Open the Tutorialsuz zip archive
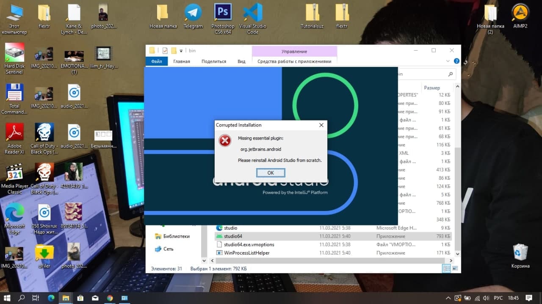 312,17
